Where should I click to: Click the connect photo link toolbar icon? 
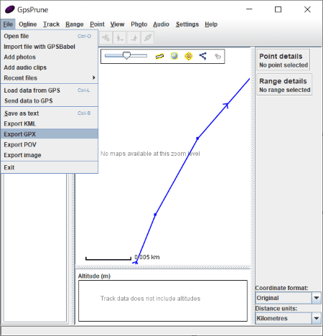pyautogui.click(x=148, y=38)
